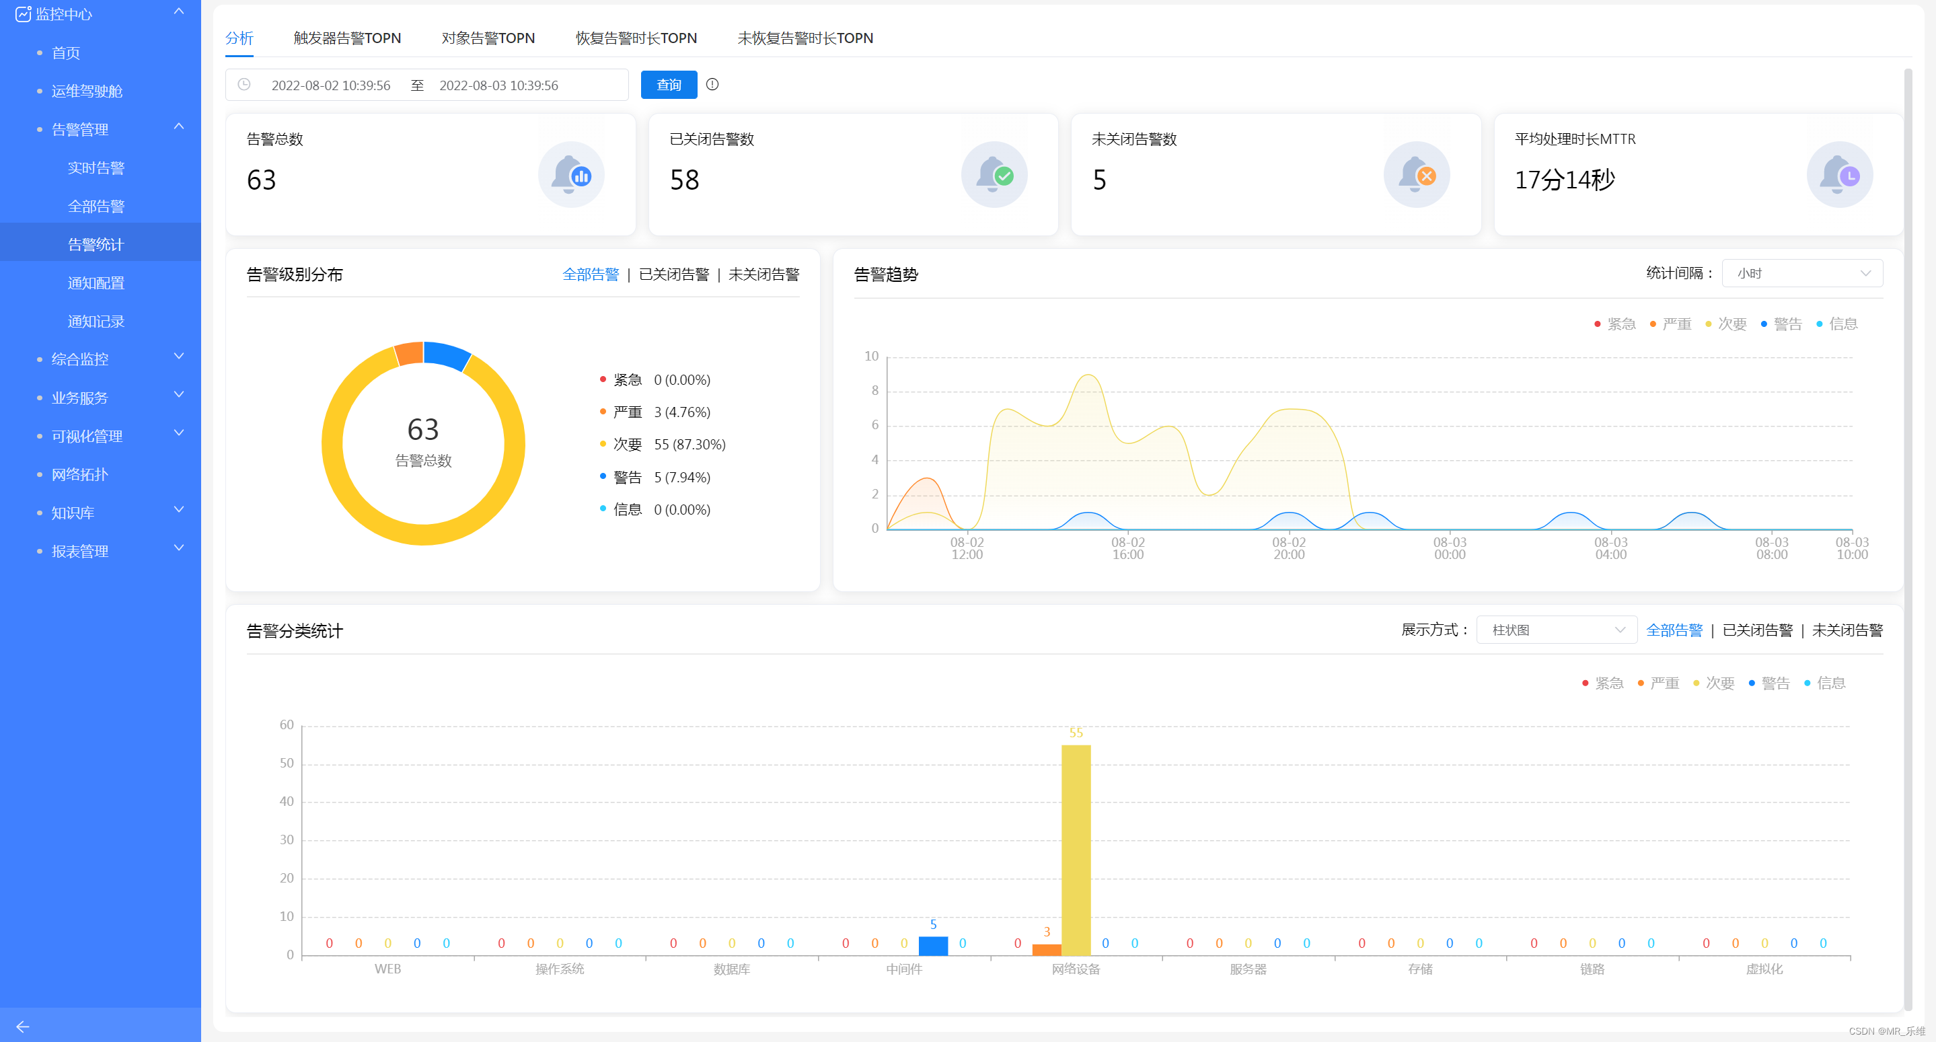Click the 严重 3 (4.76%) donut legend entry
The image size is (1936, 1042).
(x=655, y=412)
